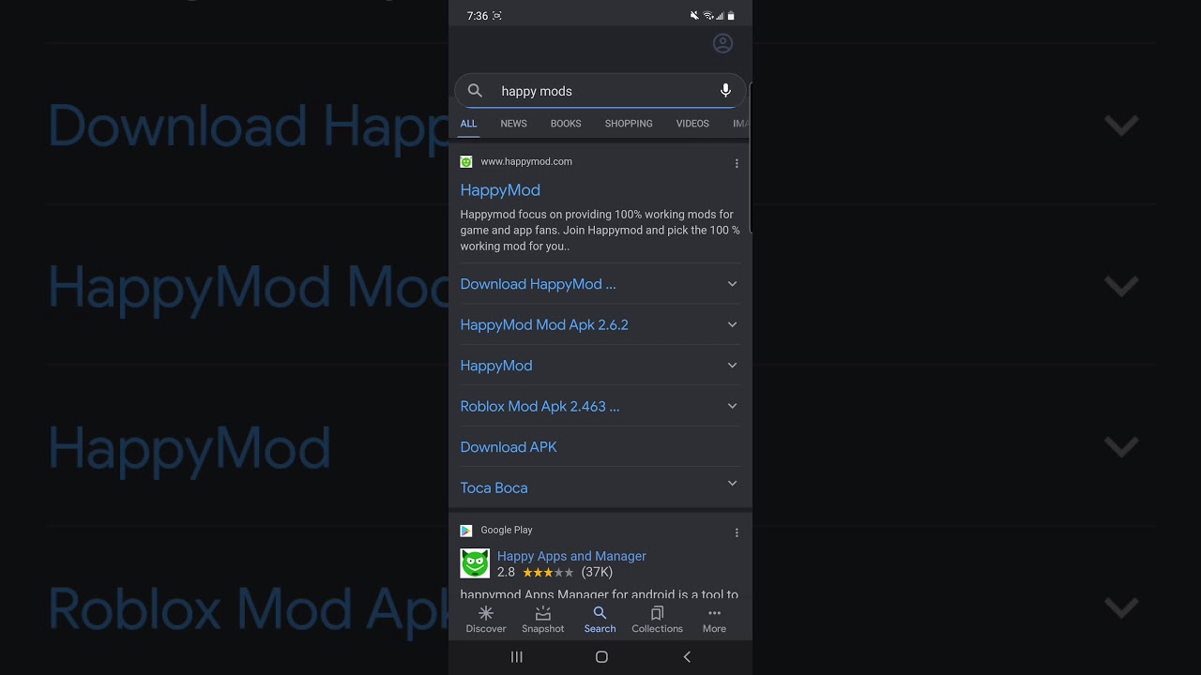Tap the Android back button
Screen dimensions: 1201x675
[x=687, y=657]
